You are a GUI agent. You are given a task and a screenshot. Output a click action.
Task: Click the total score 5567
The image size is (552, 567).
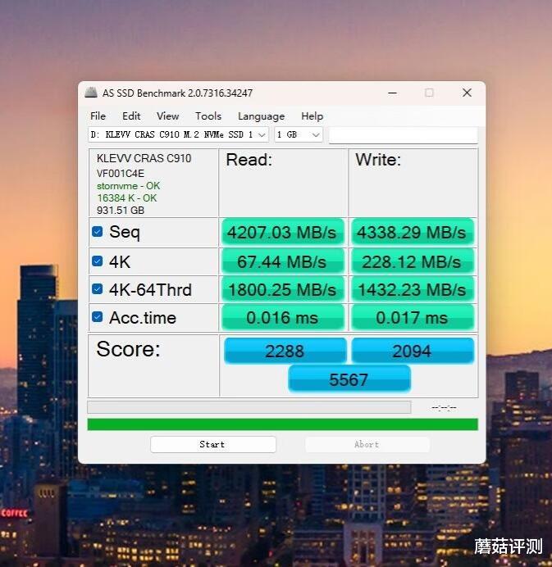coord(349,379)
